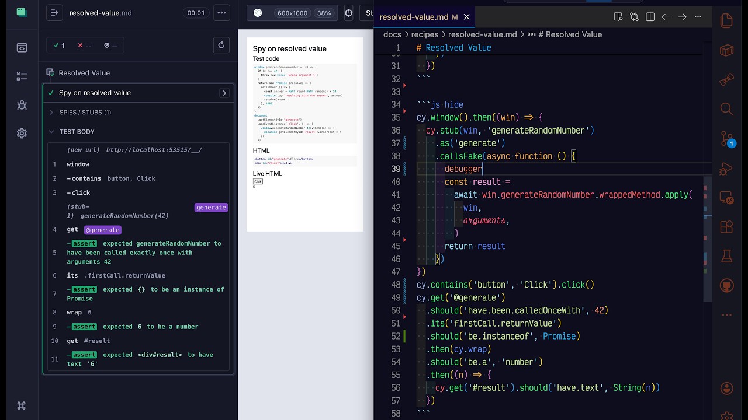748x420 pixels.
Task: Split the editor right icon
Action: coord(650,17)
